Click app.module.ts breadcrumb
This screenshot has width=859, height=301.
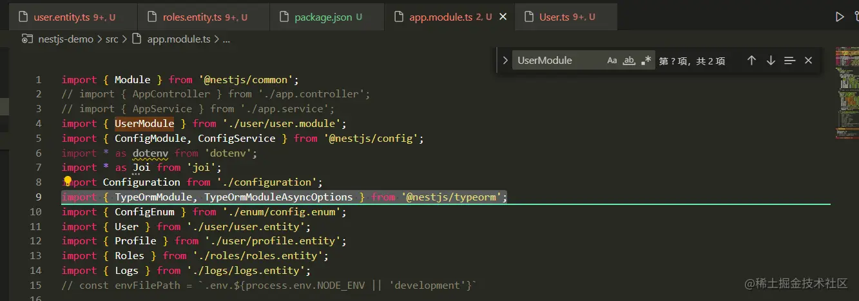pos(179,39)
